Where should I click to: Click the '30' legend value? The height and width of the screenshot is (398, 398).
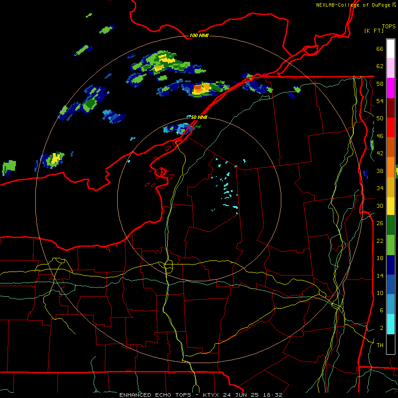(x=380, y=206)
